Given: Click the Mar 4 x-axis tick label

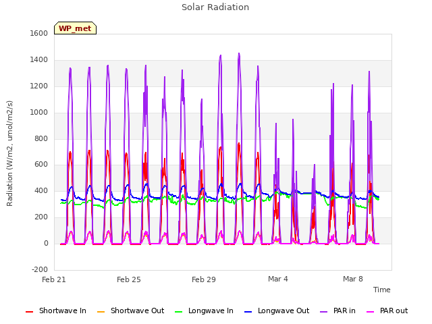Looking at the screenshot, I should click(278, 279).
